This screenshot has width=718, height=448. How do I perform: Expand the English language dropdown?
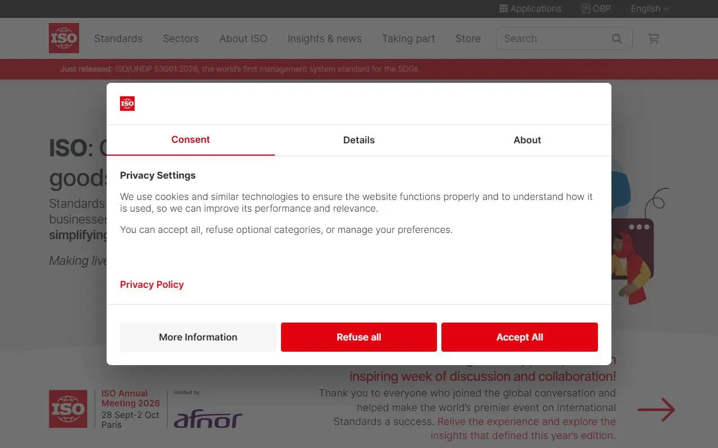[x=650, y=8]
